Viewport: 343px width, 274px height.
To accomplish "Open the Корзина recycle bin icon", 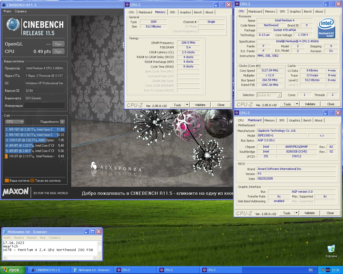I will pos(331,251).
